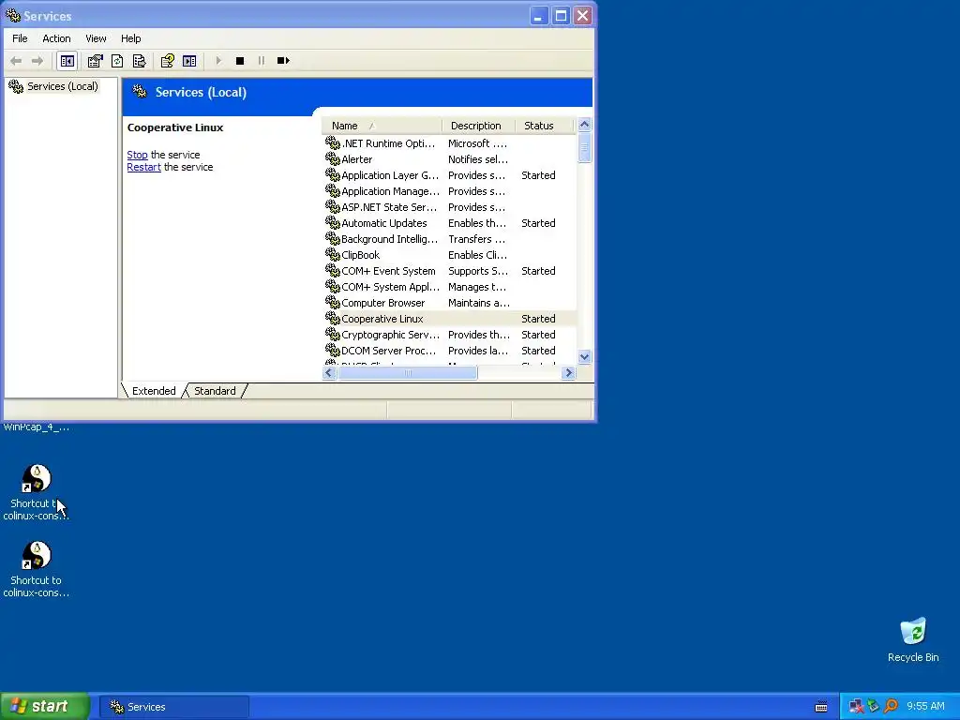Open the View menu
The height and width of the screenshot is (720, 960).
click(x=96, y=37)
